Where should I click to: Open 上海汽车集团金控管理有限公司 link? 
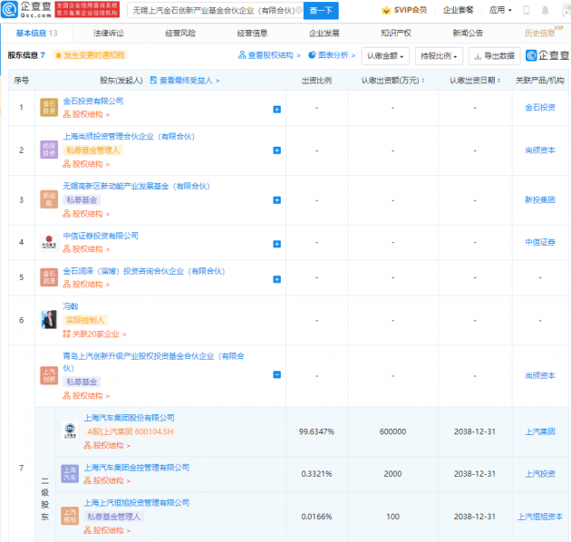[x=137, y=468]
